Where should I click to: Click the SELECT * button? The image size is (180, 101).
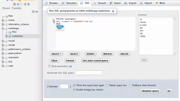tap(57, 54)
